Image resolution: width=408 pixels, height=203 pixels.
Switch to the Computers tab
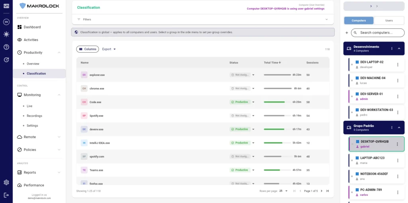(x=359, y=21)
